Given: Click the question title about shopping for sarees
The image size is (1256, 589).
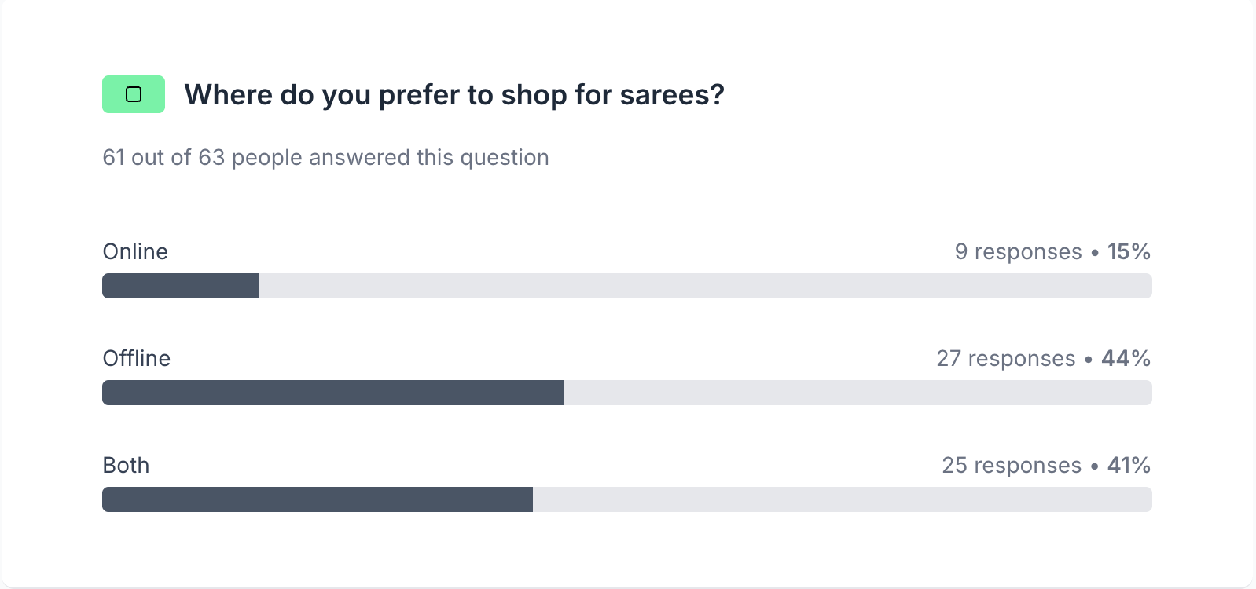Looking at the screenshot, I should coord(454,95).
